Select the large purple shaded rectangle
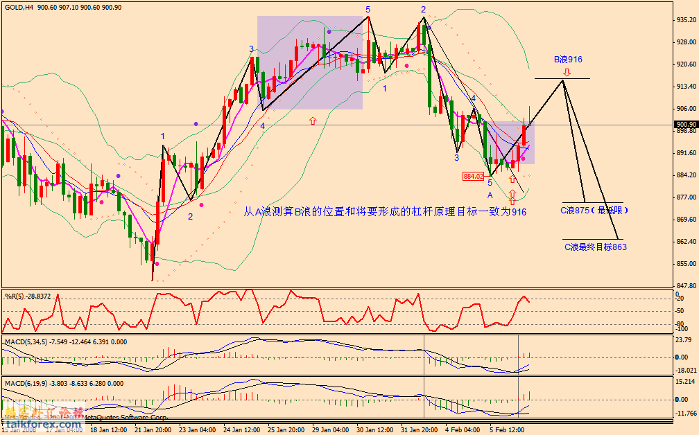Screen dimensions: 699x435 point(309,62)
